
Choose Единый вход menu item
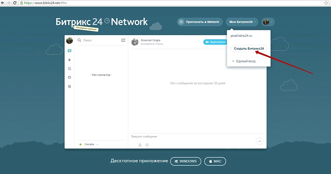tap(245, 61)
